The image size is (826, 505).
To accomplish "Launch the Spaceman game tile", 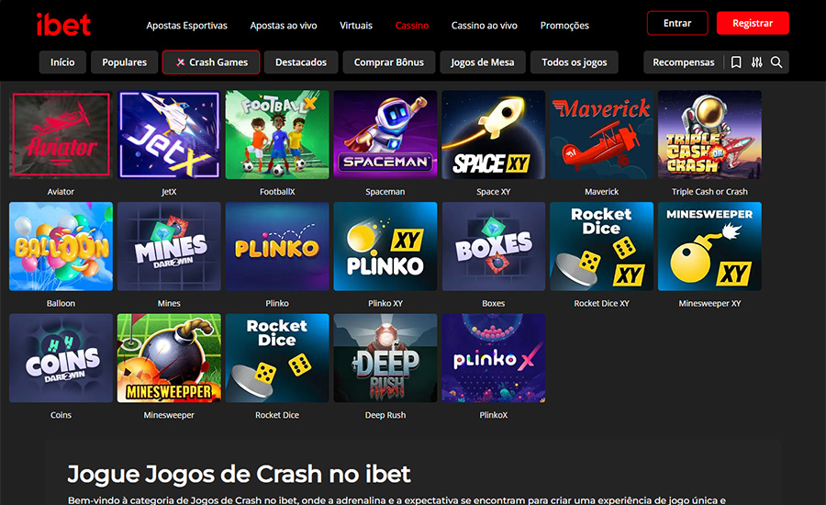I will coord(385,134).
